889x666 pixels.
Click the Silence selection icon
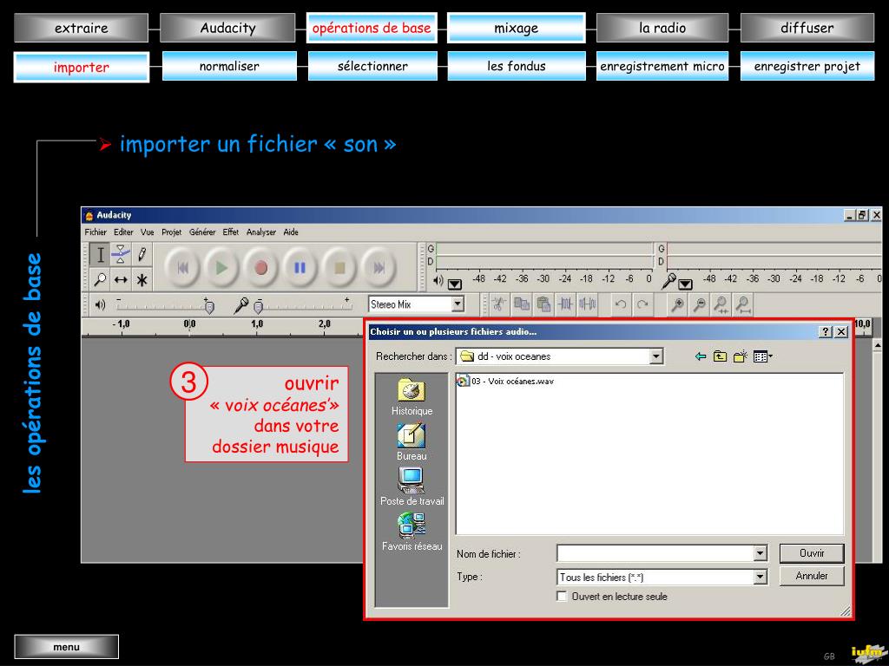pos(588,304)
